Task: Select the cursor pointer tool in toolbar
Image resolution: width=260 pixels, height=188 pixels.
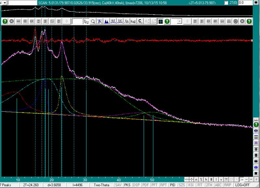Action: click(86, 21)
